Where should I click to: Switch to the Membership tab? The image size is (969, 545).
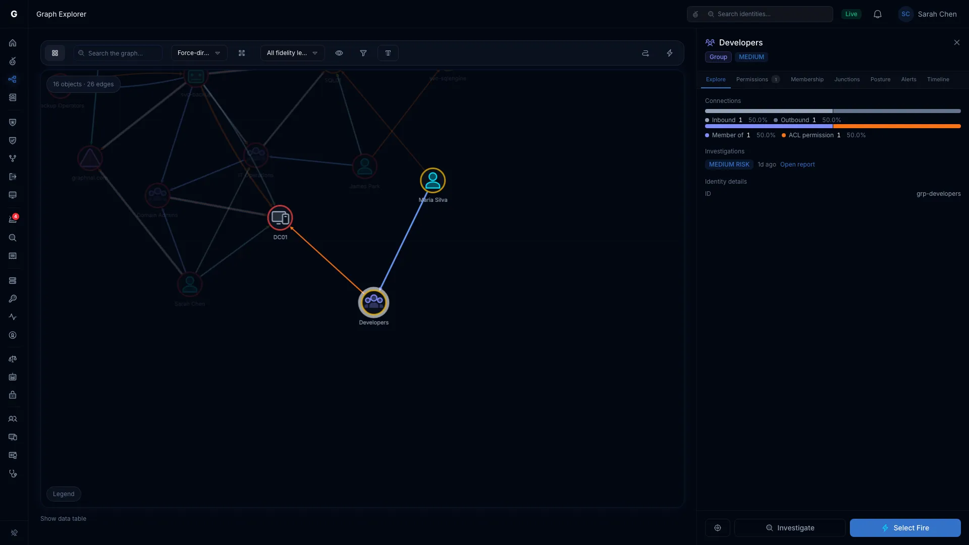[x=807, y=80]
